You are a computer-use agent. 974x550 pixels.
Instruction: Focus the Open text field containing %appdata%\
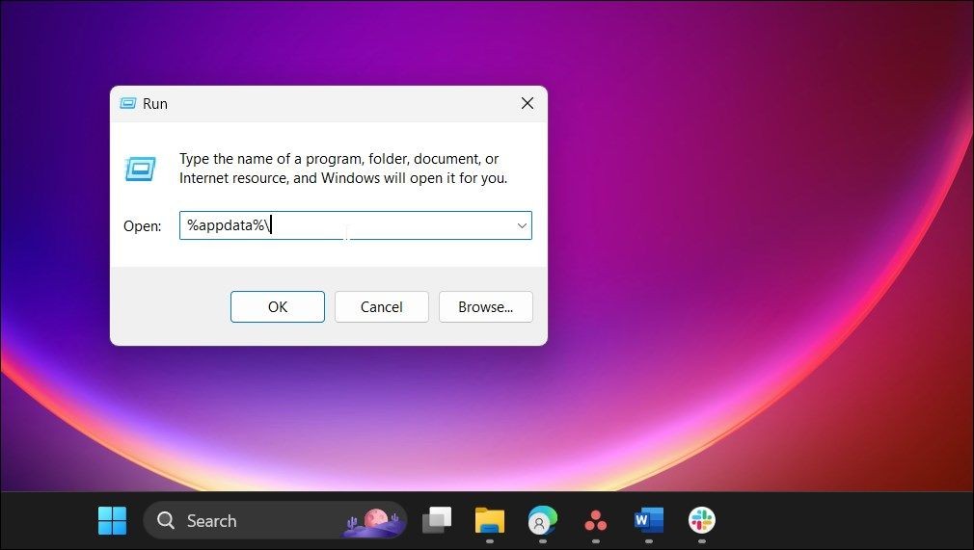pos(355,225)
